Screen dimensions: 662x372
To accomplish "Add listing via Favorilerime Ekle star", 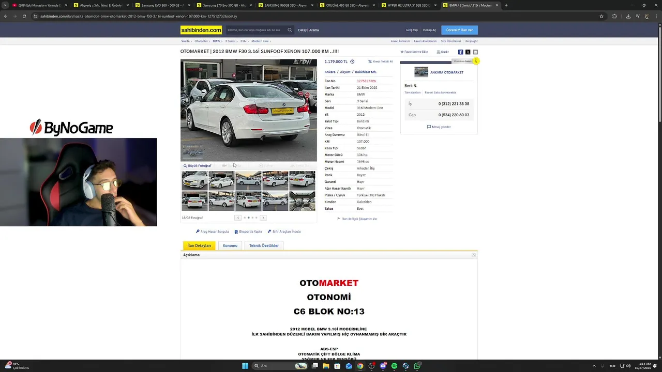I will 414,52.
